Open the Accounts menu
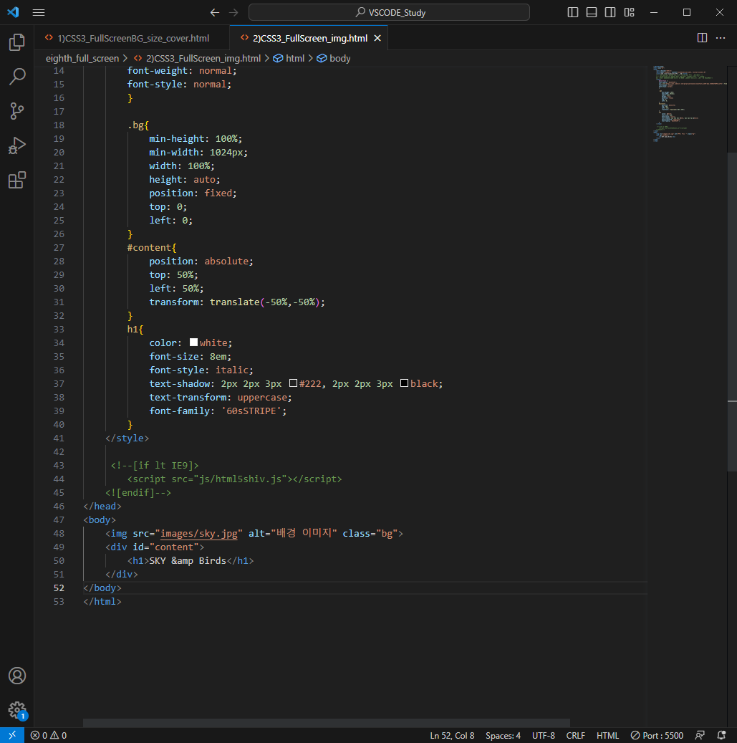 [x=17, y=676]
